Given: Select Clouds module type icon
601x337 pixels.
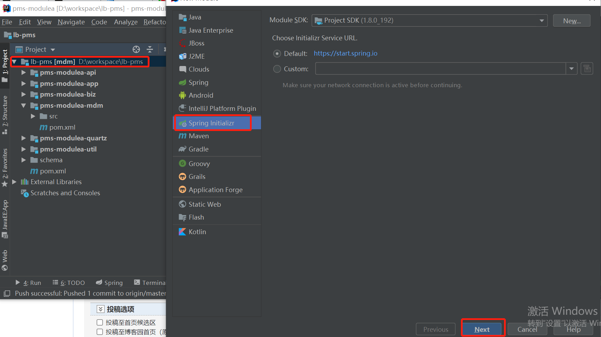Looking at the screenshot, I should [x=182, y=69].
